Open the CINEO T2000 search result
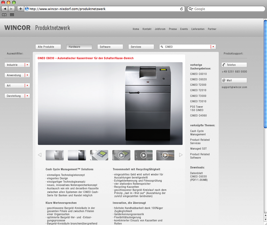This screenshot has height=225, width=267. click(x=198, y=85)
